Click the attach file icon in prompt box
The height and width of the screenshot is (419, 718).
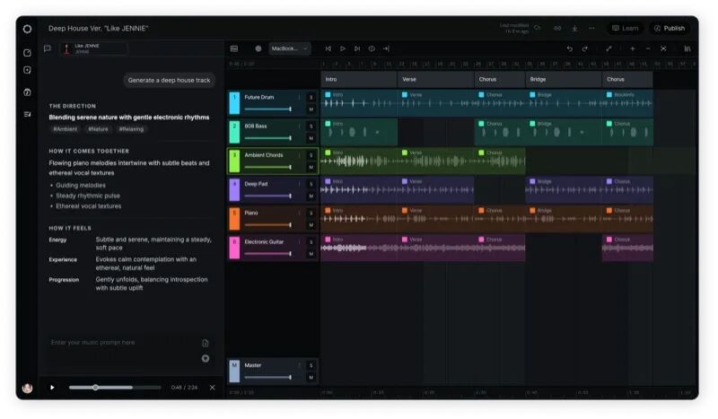[206, 343]
